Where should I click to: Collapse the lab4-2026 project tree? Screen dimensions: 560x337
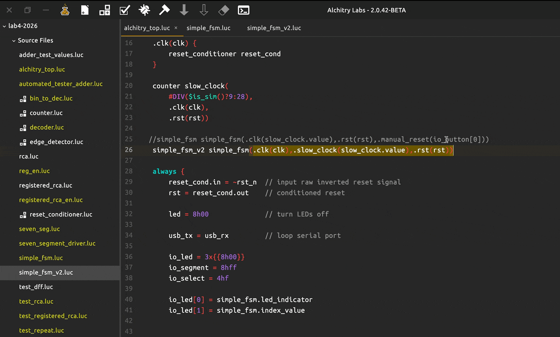[x=5, y=26]
